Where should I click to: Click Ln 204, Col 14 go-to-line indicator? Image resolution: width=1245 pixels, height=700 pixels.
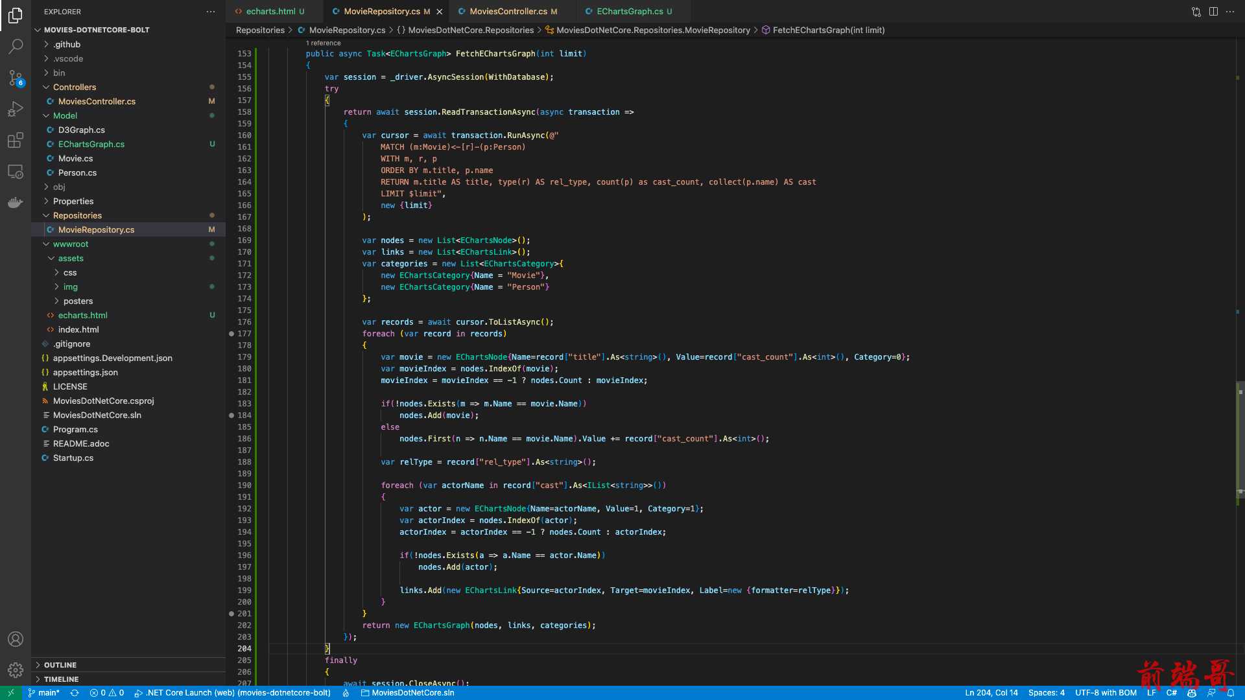[991, 693]
